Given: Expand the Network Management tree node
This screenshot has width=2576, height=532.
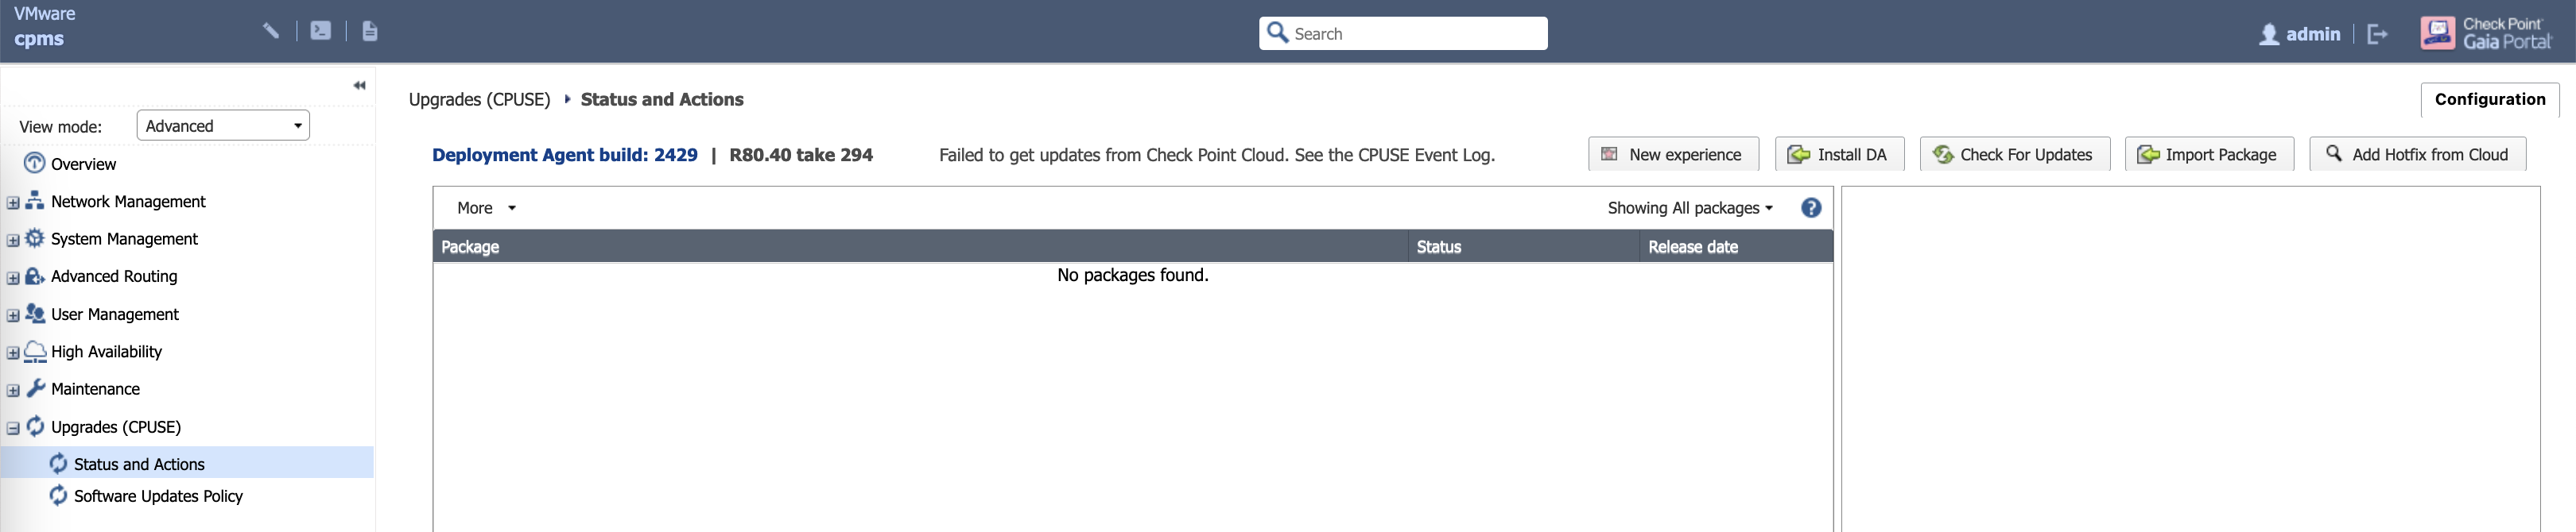Looking at the screenshot, I should pos(13,202).
